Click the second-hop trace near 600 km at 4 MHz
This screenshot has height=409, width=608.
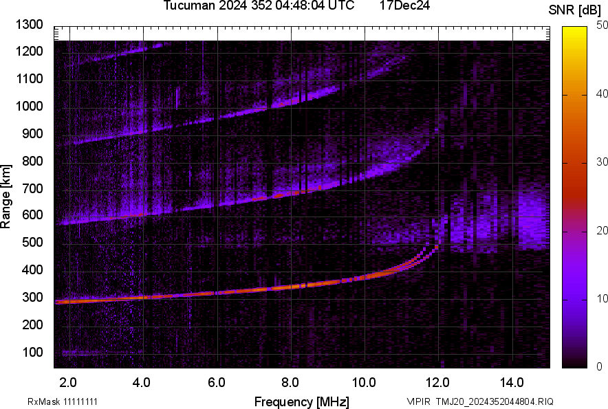click(143, 214)
